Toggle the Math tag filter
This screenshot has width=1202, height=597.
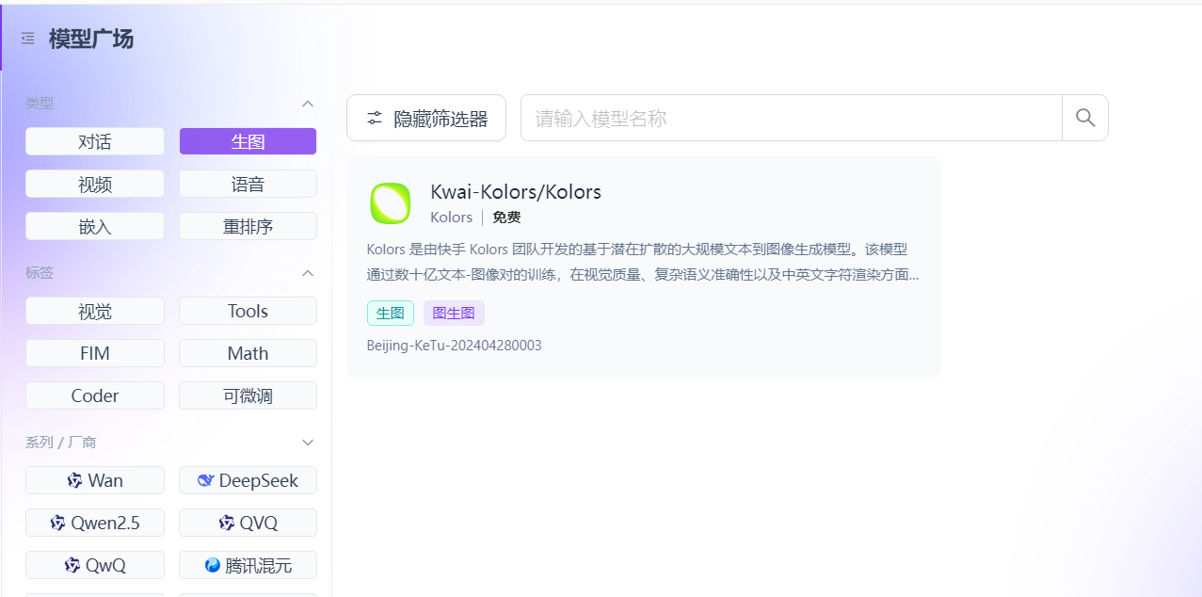tap(248, 353)
